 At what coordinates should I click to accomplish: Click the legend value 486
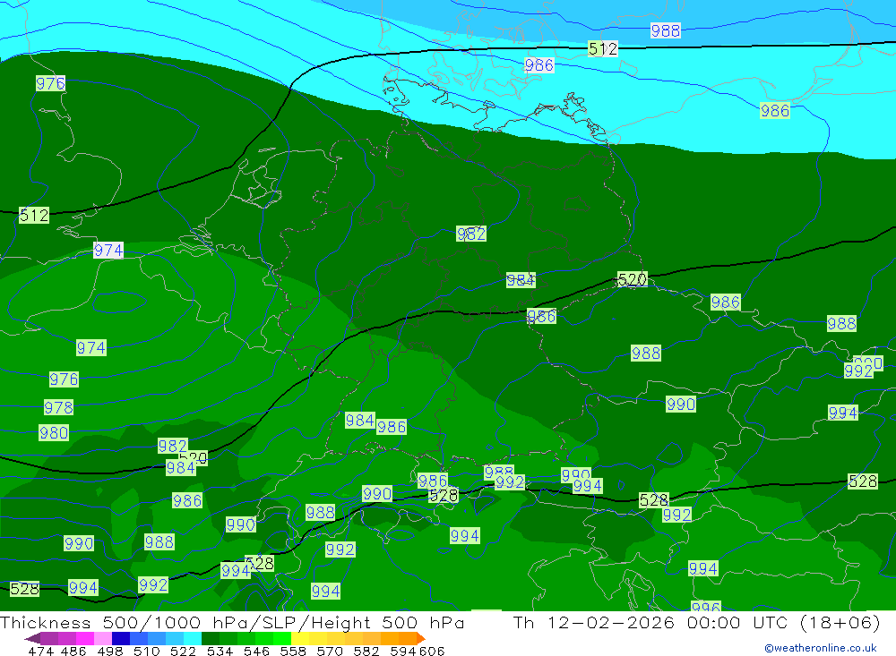73,652
